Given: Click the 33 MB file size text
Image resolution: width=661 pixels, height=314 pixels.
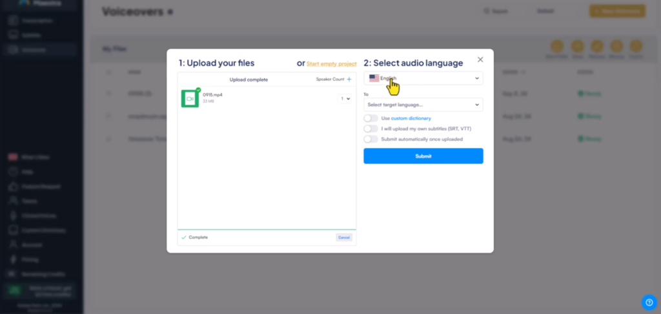Looking at the screenshot, I should click(x=208, y=101).
